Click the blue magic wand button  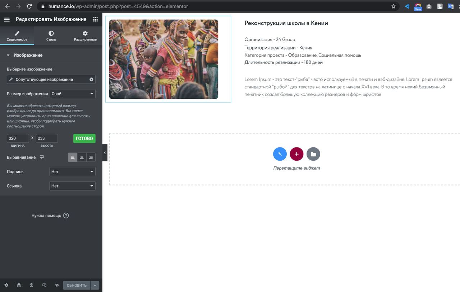pyautogui.click(x=280, y=154)
